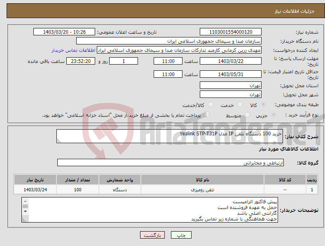Click the ردیف column header

coord(312,180)
